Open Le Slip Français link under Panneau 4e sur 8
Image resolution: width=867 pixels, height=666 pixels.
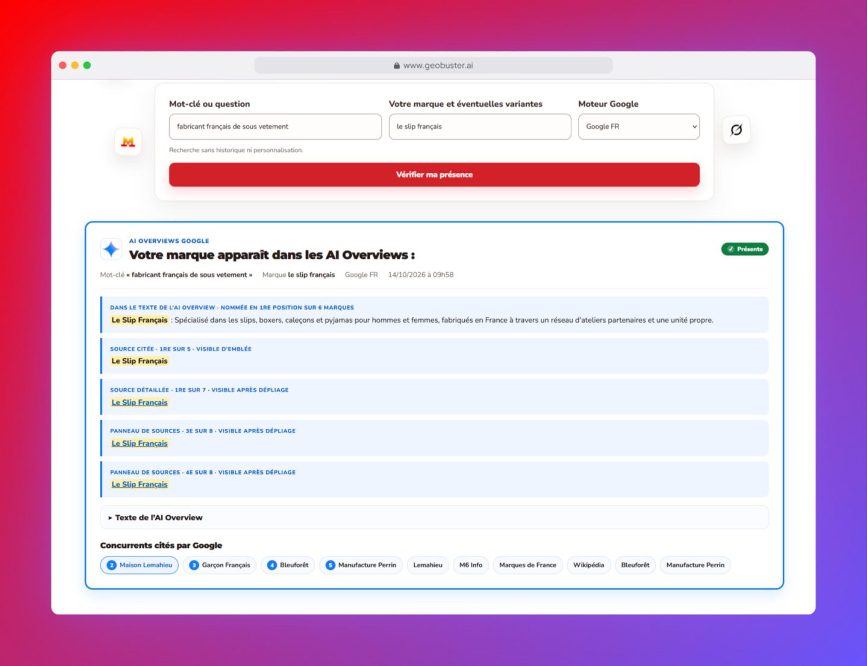pos(140,484)
